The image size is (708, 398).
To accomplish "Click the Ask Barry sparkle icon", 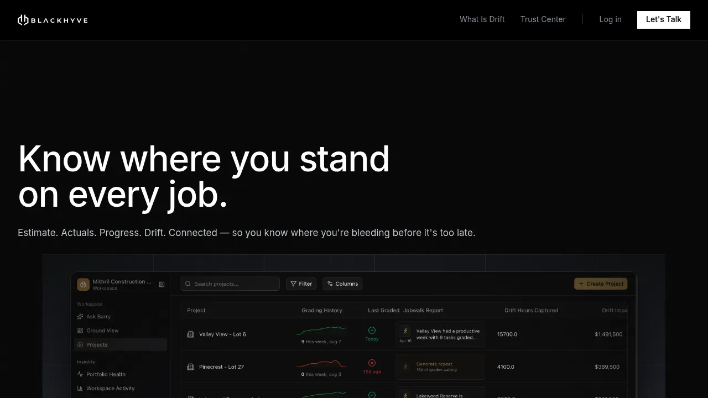I will click(80, 317).
